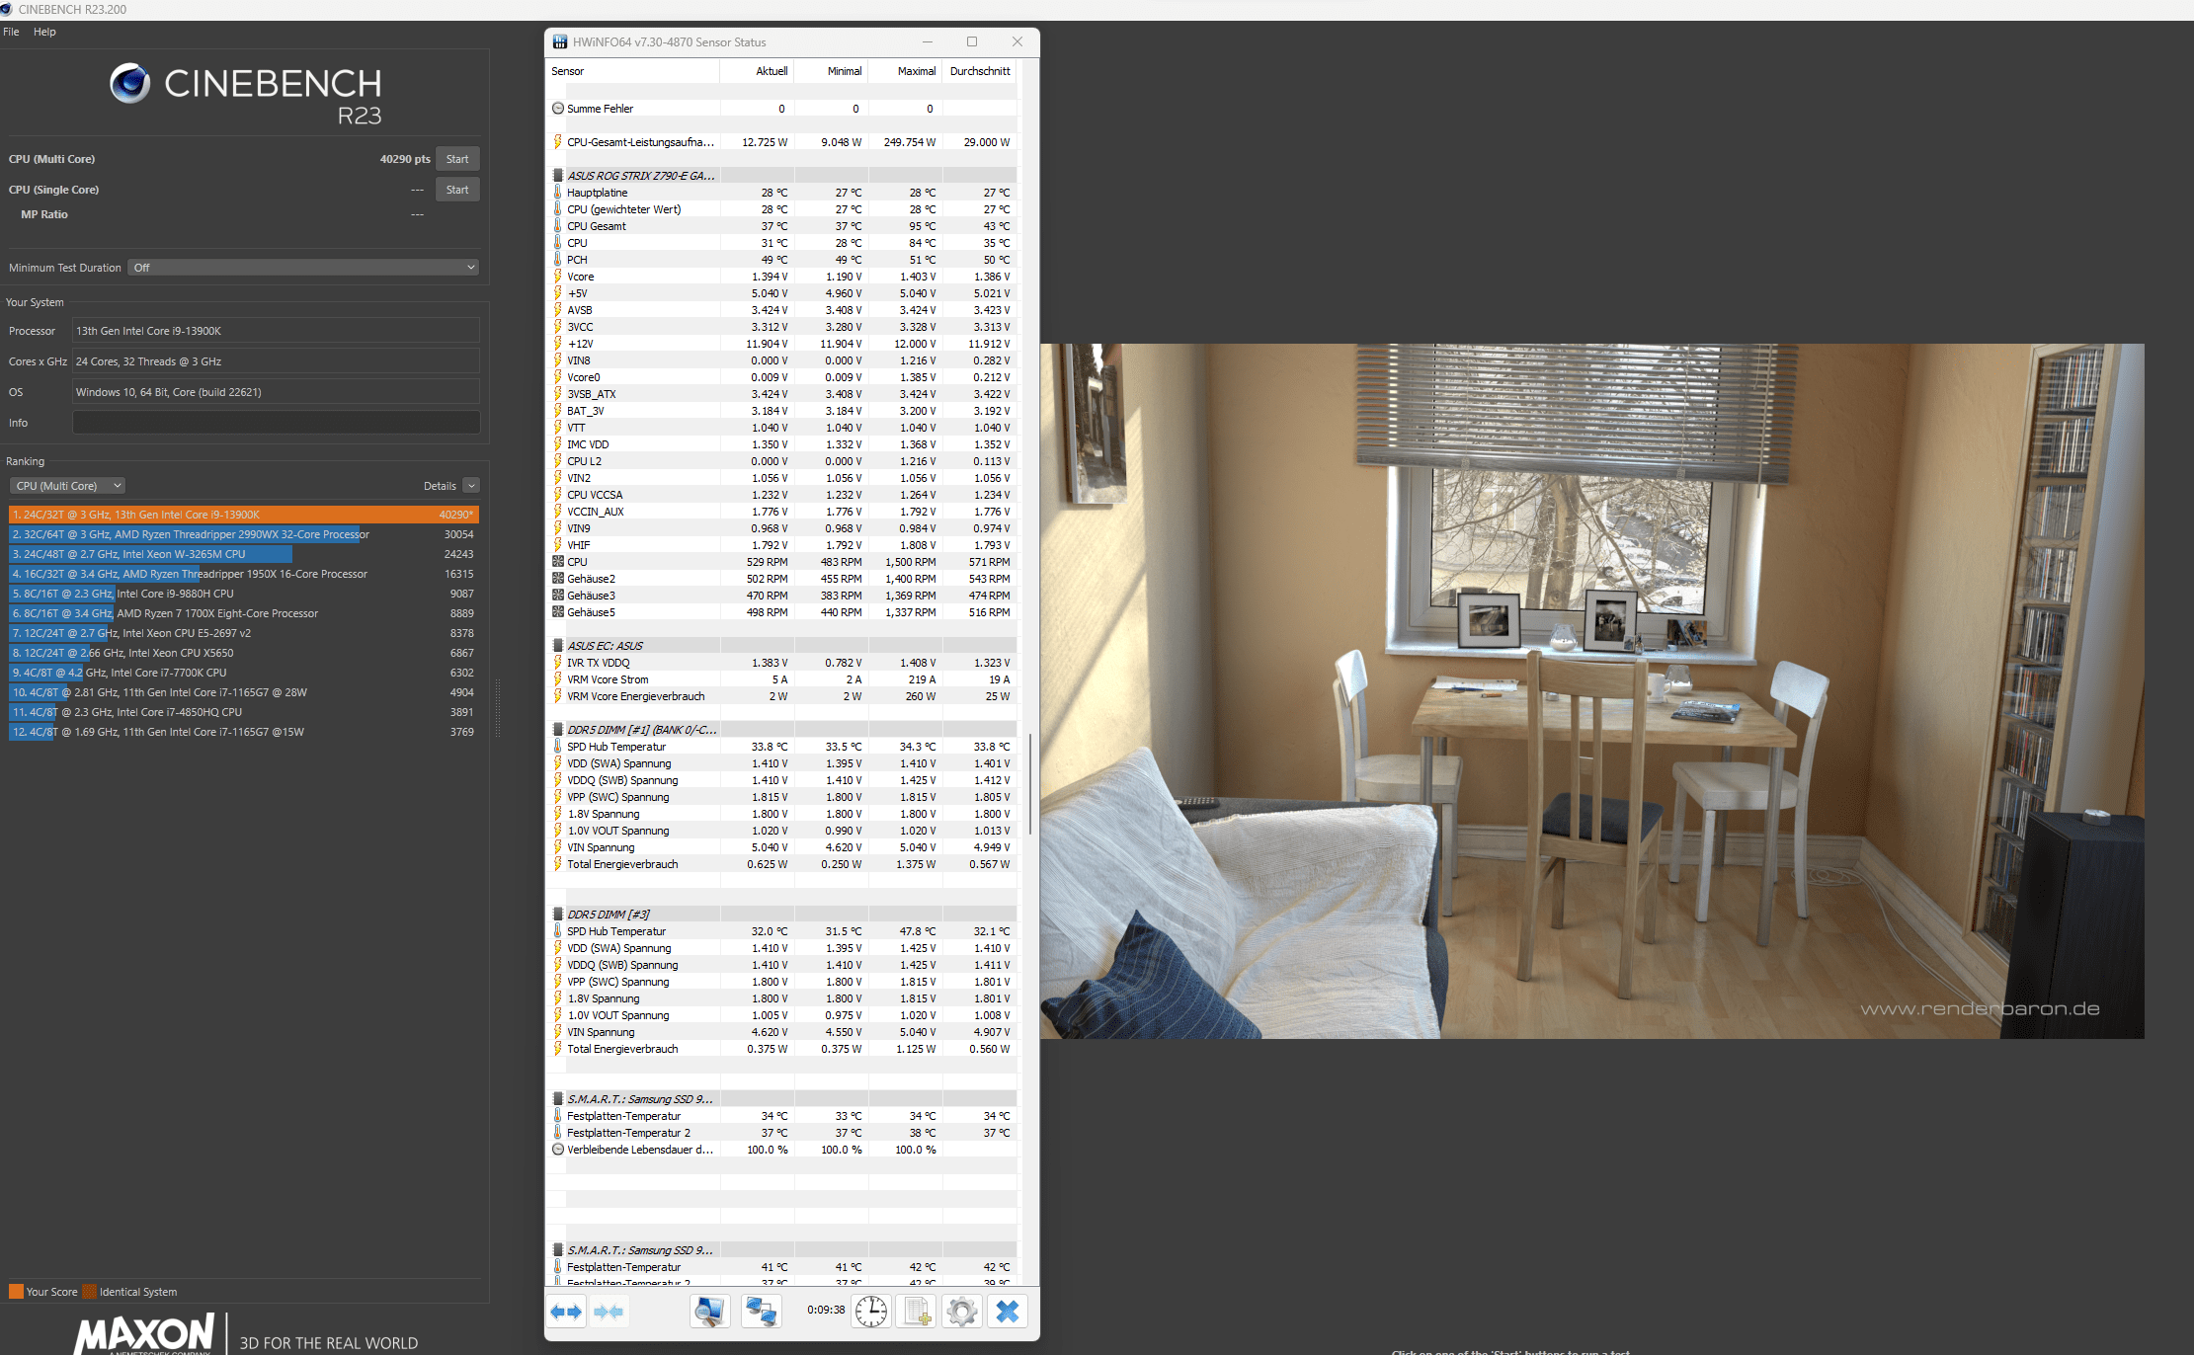Click the Info input field
Image resolution: width=2194 pixels, height=1355 pixels.
click(x=276, y=423)
